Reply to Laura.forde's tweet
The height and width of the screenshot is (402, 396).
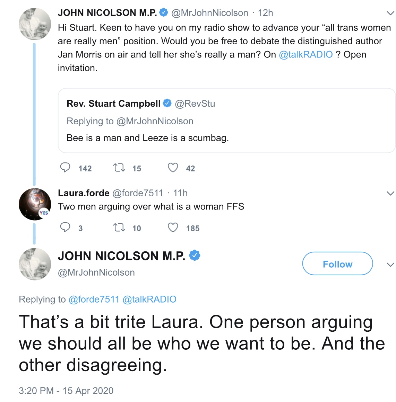tap(65, 227)
